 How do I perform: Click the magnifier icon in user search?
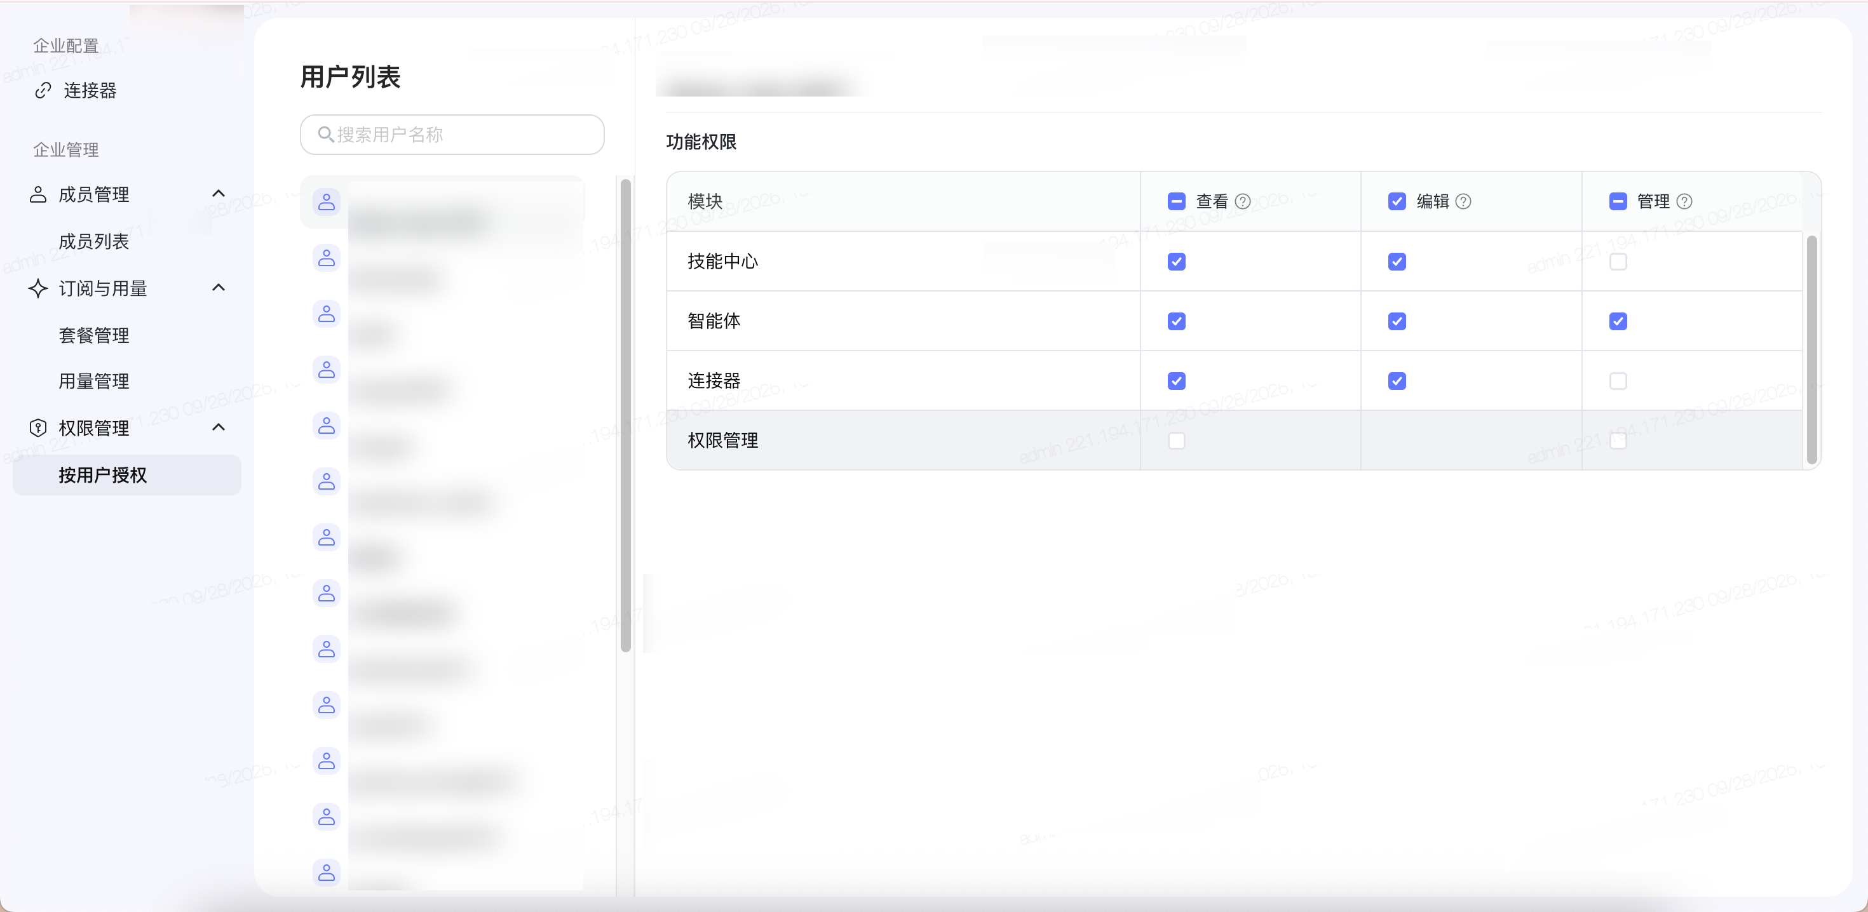click(325, 134)
